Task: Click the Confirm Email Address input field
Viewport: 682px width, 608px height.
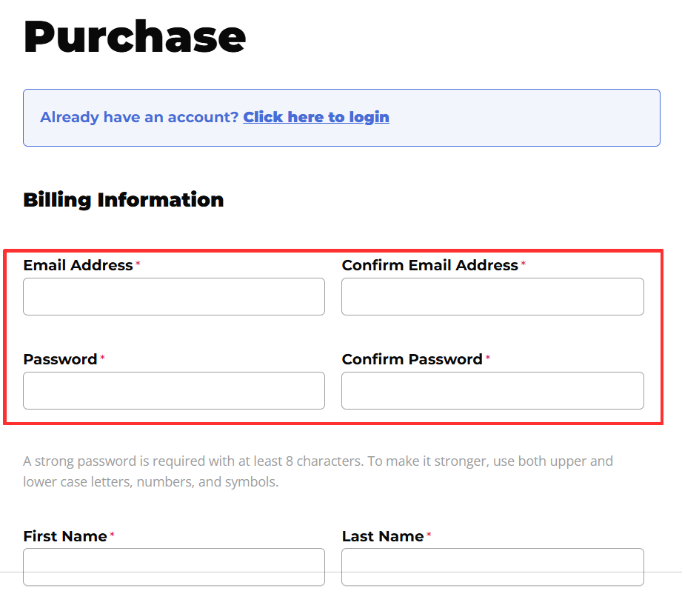Action: pyautogui.click(x=492, y=296)
